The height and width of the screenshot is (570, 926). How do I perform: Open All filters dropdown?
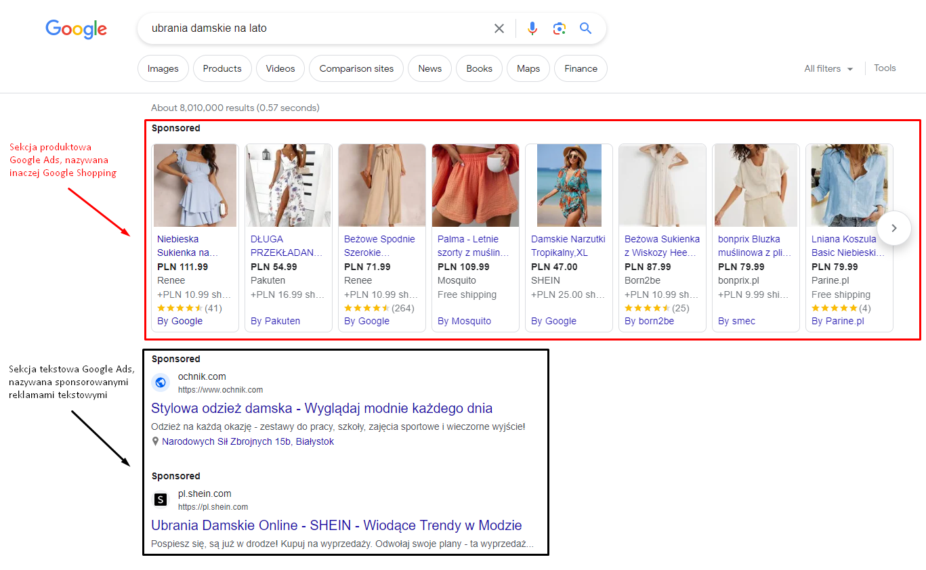click(828, 68)
